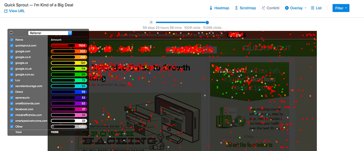The height and width of the screenshot is (151, 364).
Task: Click the 11,095 clicks stat
Action: pyautogui.click(x=212, y=28)
